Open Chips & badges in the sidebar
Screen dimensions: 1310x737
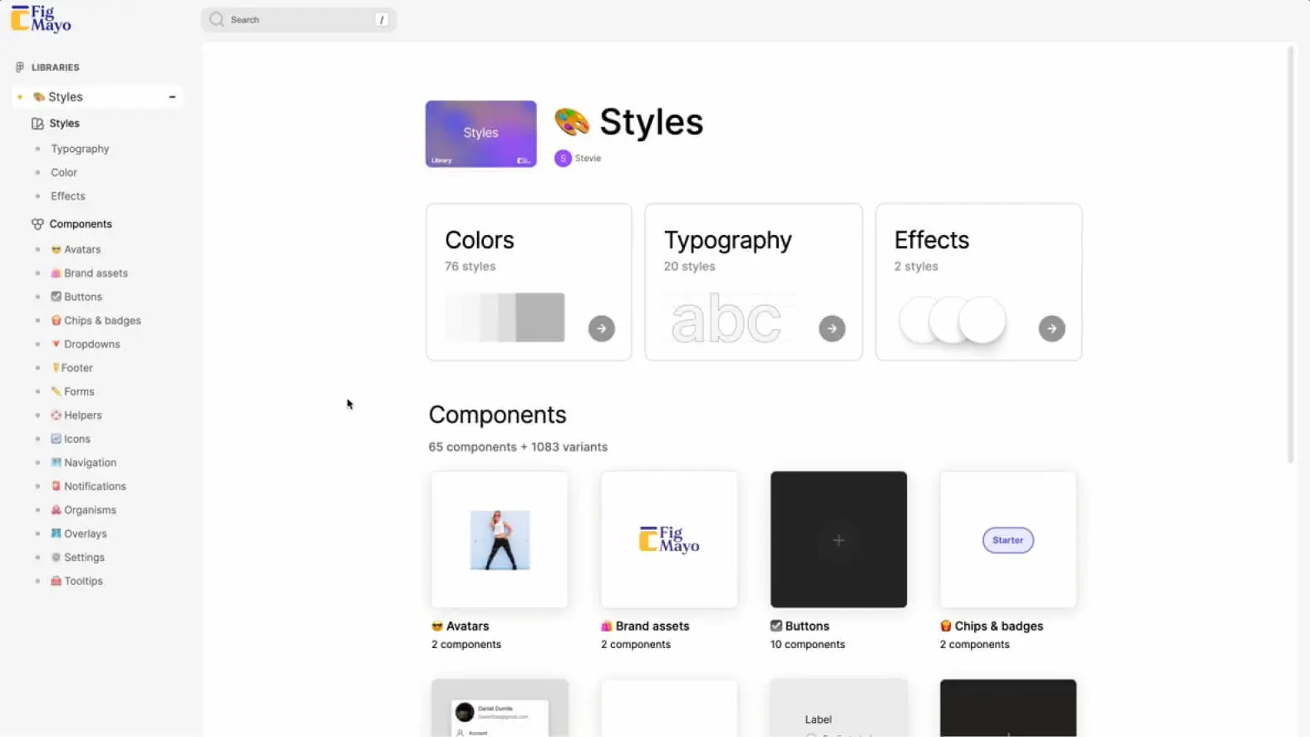coord(96,321)
